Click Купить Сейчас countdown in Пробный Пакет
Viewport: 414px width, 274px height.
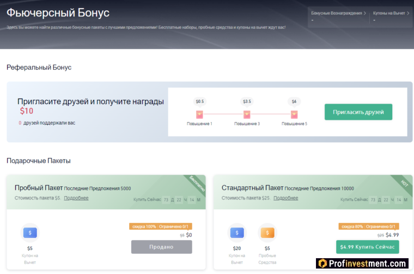point(167,199)
